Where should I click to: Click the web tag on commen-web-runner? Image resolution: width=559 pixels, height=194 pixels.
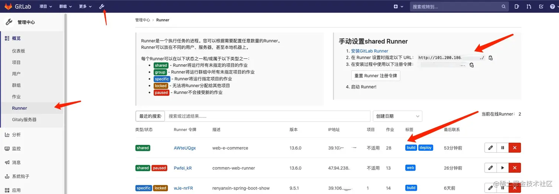click(x=410, y=168)
